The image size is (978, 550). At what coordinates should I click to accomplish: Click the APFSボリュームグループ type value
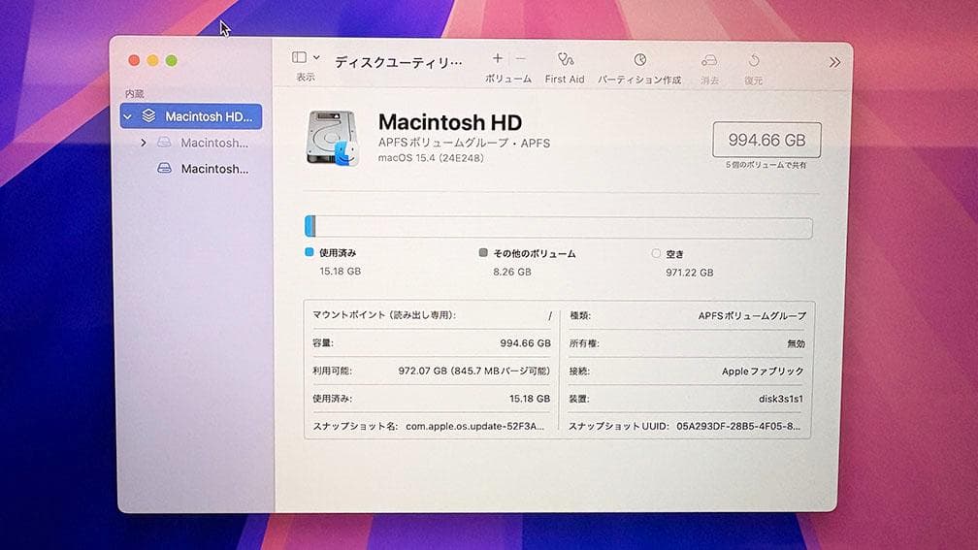pyautogui.click(x=752, y=316)
